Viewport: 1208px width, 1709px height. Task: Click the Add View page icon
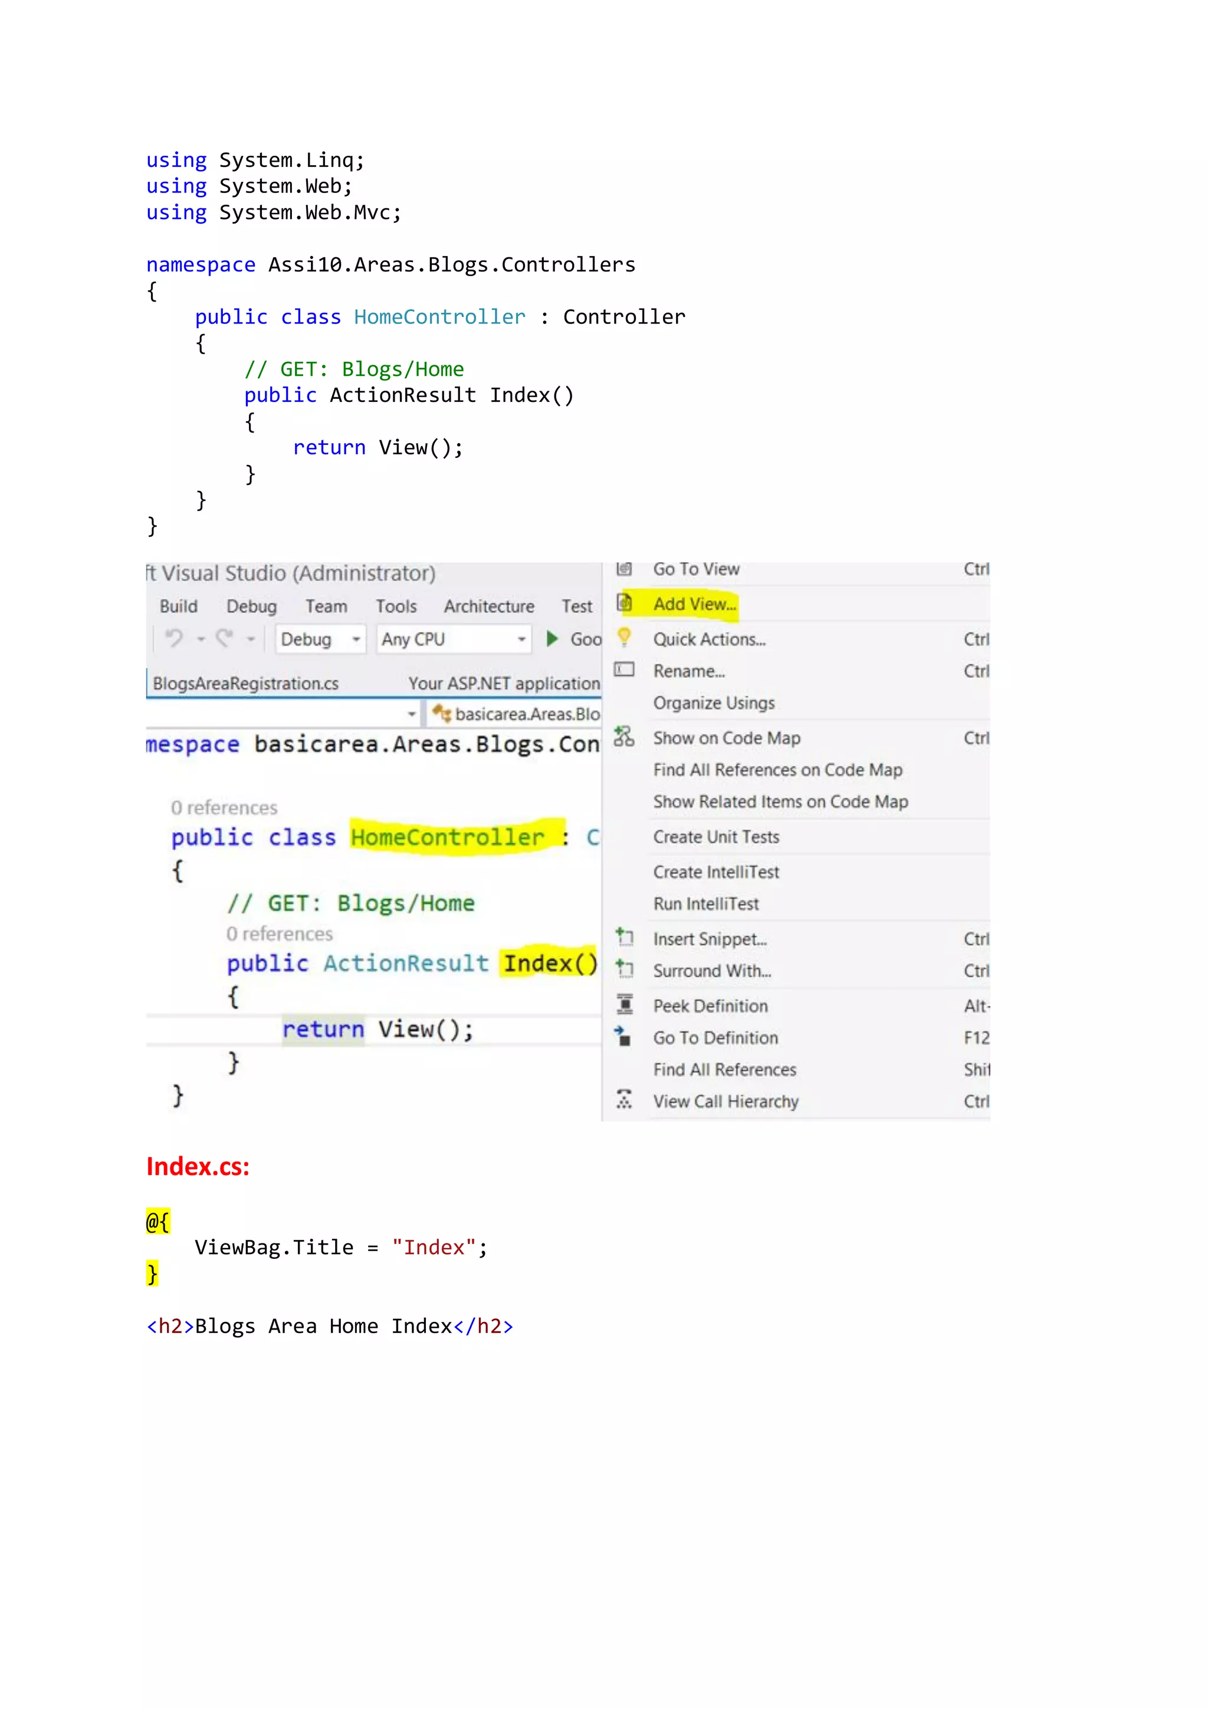(x=625, y=602)
